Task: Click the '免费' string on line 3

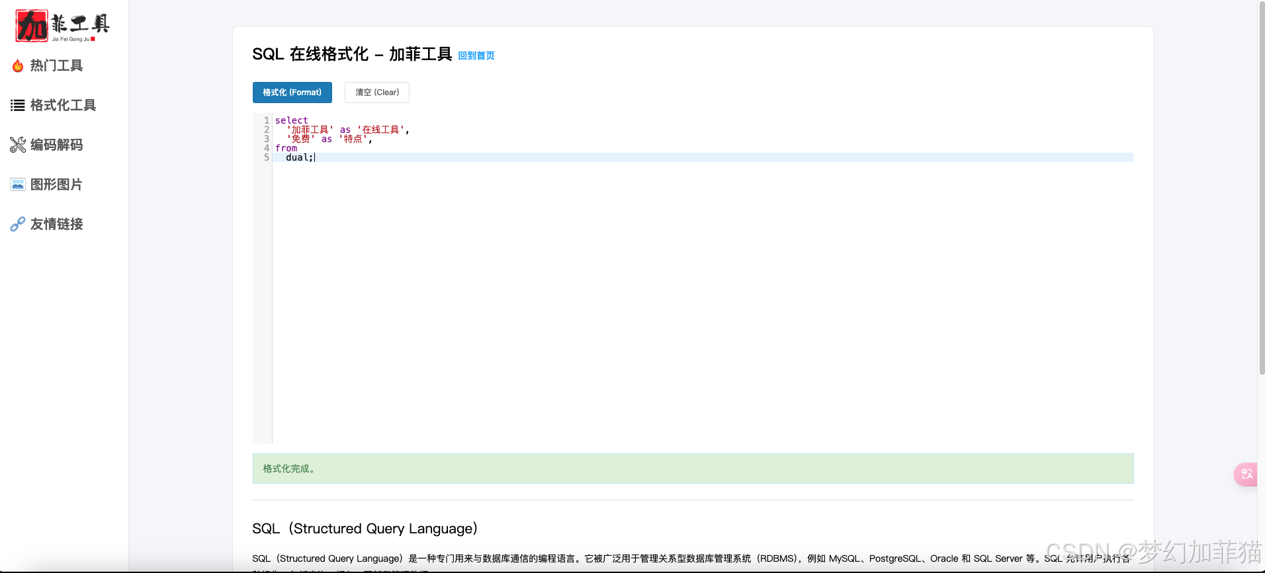Action: click(301, 139)
